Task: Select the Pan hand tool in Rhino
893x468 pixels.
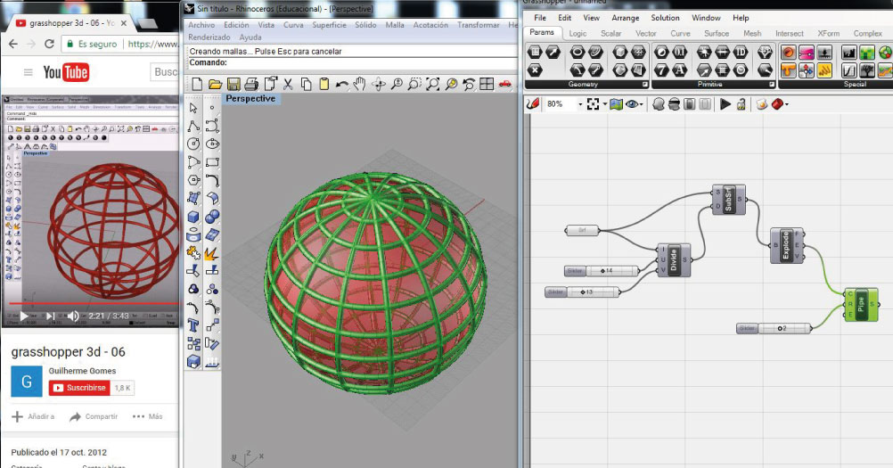Action: click(359, 85)
